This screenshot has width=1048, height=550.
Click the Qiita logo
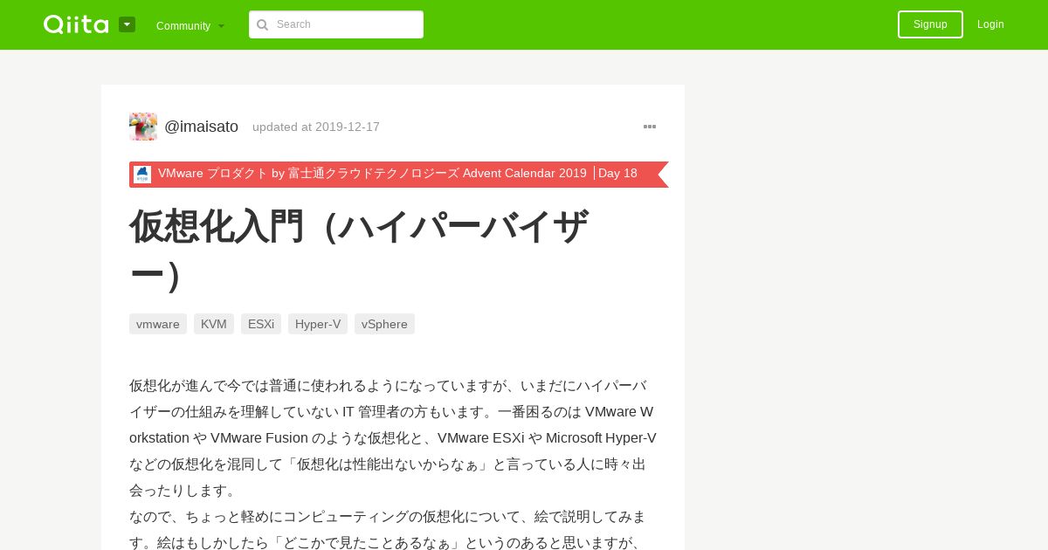click(76, 24)
